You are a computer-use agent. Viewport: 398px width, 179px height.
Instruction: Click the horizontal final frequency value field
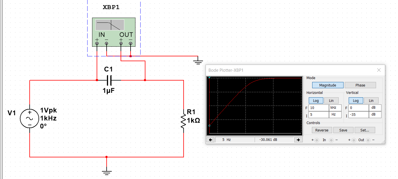tap(318, 108)
